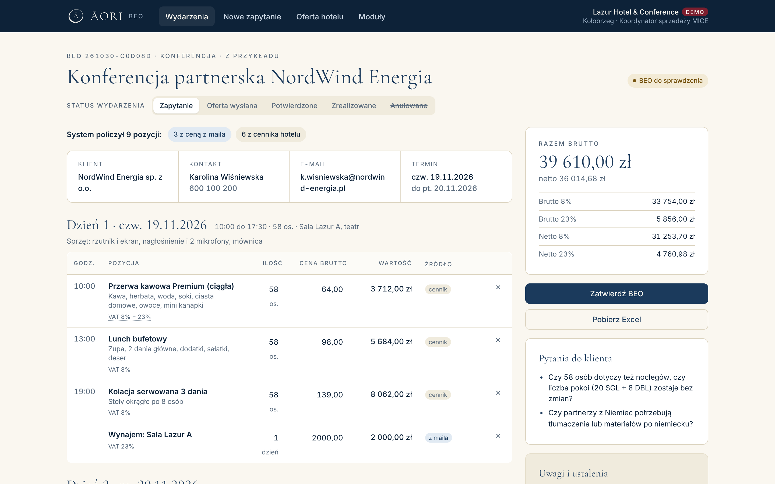Mark event status as Zrealizowane
This screenshot has height=484, width=775.
(354, 106)
